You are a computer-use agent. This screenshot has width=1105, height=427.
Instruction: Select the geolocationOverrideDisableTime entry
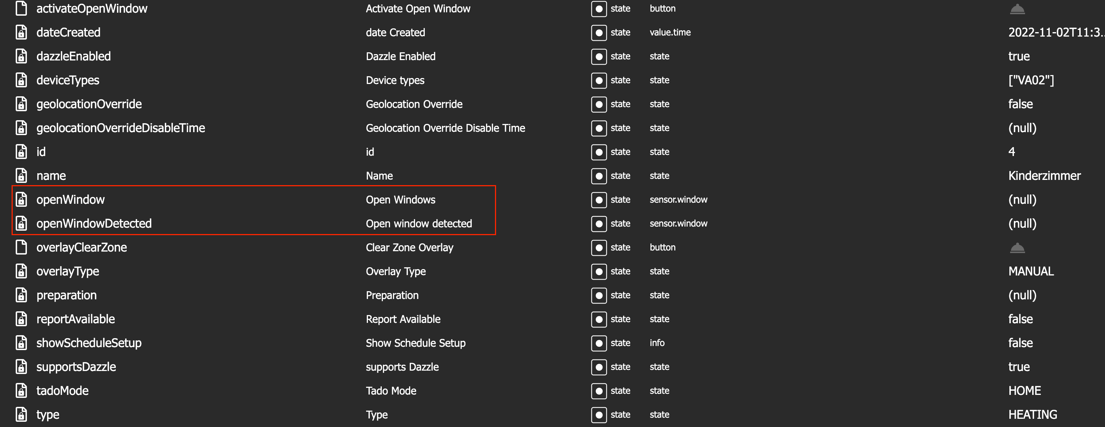(x=121, y=128)
